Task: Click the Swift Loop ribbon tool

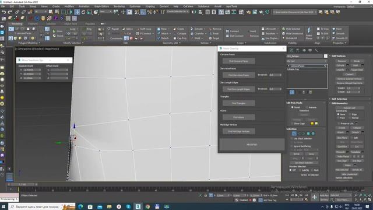Action: (144, 29)
